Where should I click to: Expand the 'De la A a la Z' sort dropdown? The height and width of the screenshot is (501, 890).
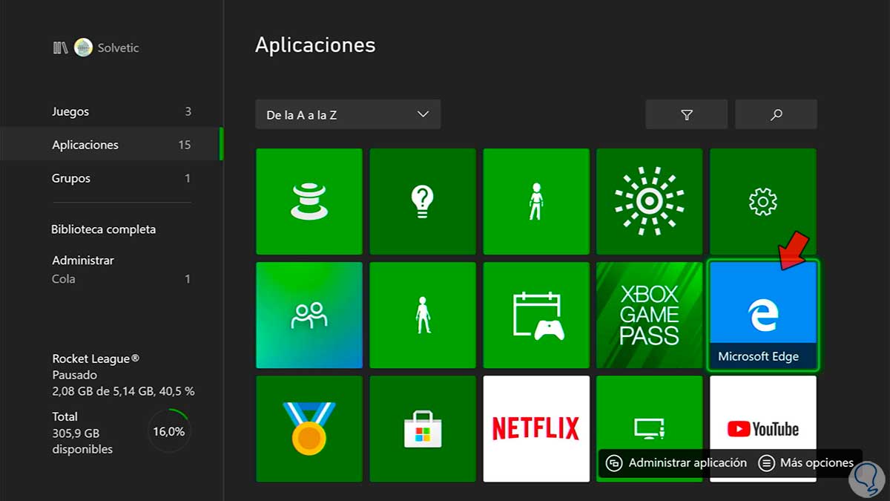click(x=348, y=114)
